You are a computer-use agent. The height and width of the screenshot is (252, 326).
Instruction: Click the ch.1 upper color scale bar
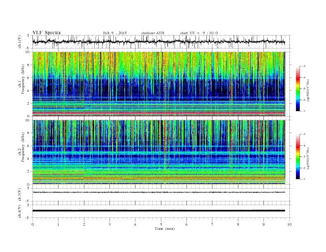click(298, 89)
